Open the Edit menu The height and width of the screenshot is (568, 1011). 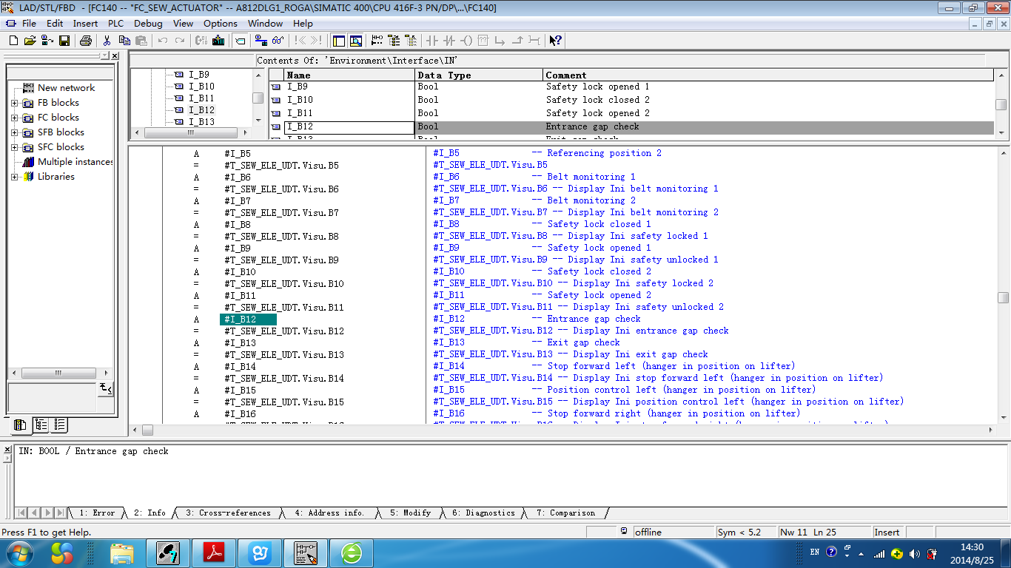(x=55, y=24)
